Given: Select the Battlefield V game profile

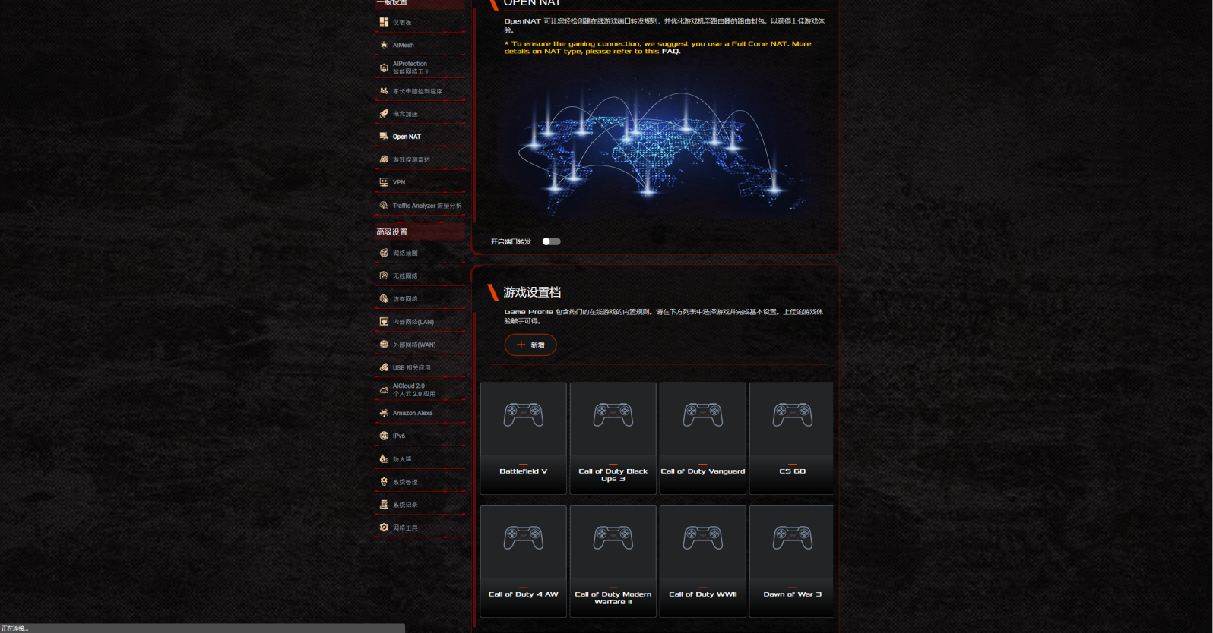Looking at the screenshot, I should pos(523,438).
